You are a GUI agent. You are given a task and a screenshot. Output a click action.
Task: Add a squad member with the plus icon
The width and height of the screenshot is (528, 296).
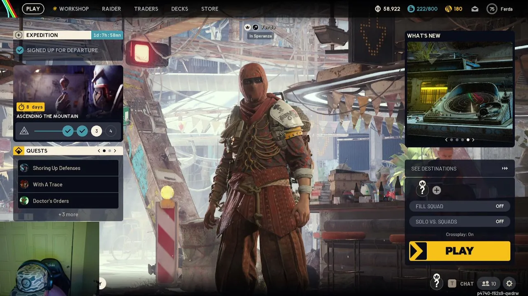pyautogui.click(x=437, y=190)
